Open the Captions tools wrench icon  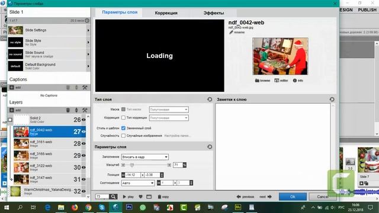pos(85,88)
